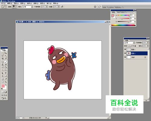
Task: Toggle lock position in Layers panel
Action: click(133, 46)
